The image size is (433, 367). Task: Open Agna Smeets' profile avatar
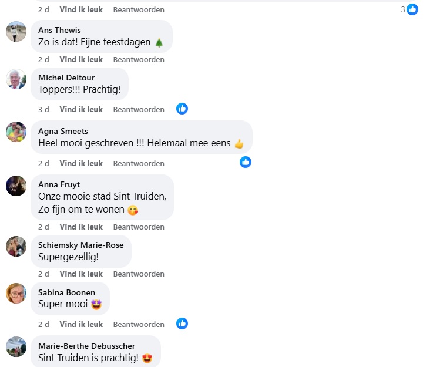pyautogui.click(x=16, y=132)
